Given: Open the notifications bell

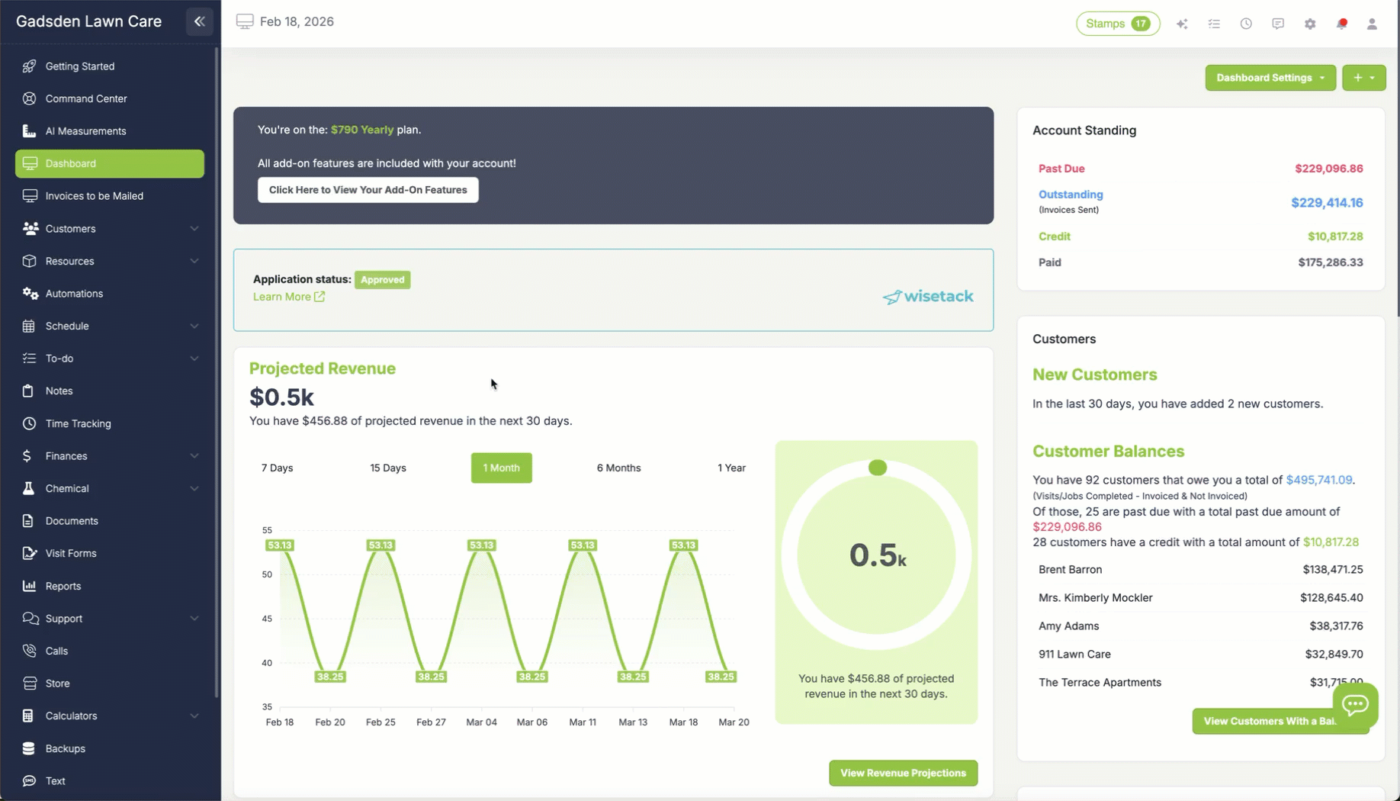Looking at the screenshot, I should pos(1341,24).
